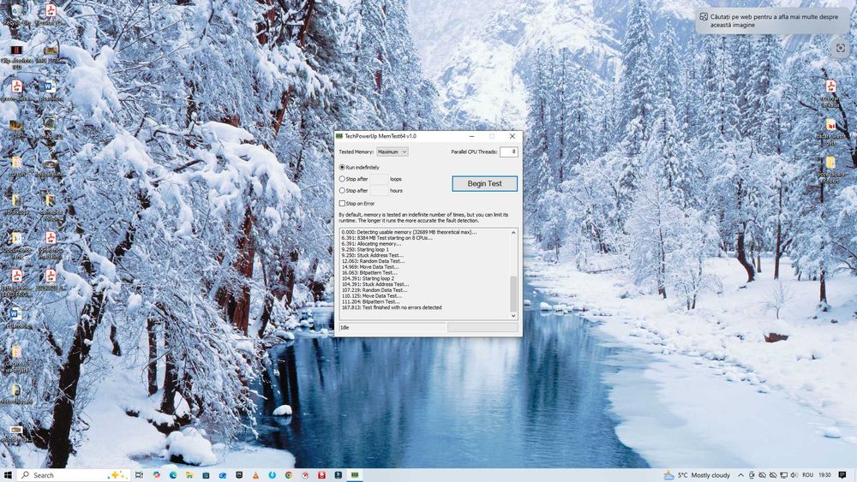Open Outlook from the taskbar

coord(223,475)
